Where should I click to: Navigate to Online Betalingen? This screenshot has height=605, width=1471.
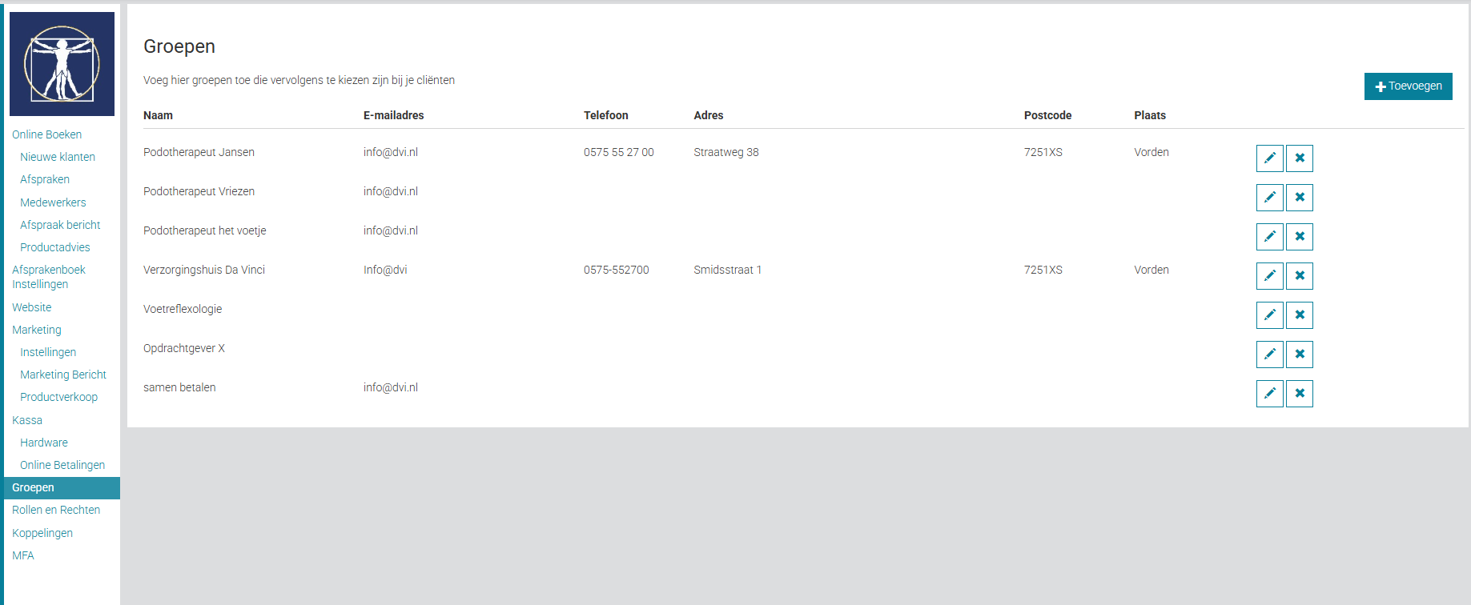(x=62, y=465)
